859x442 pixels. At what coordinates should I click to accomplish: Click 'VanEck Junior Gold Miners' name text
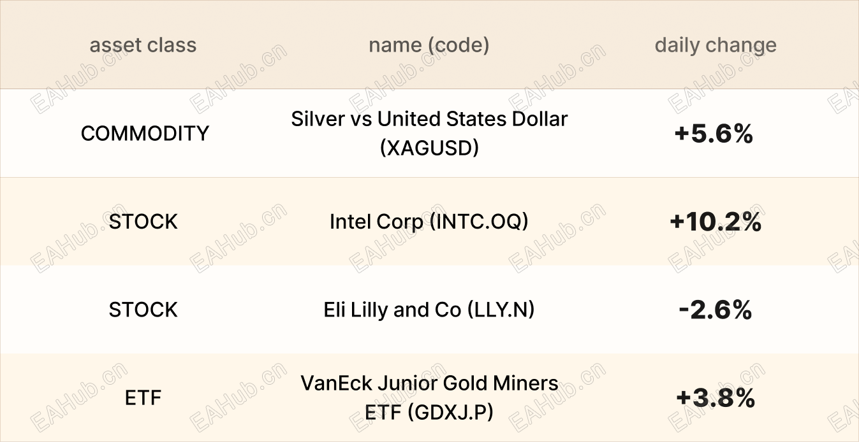(x=429, y=383)
